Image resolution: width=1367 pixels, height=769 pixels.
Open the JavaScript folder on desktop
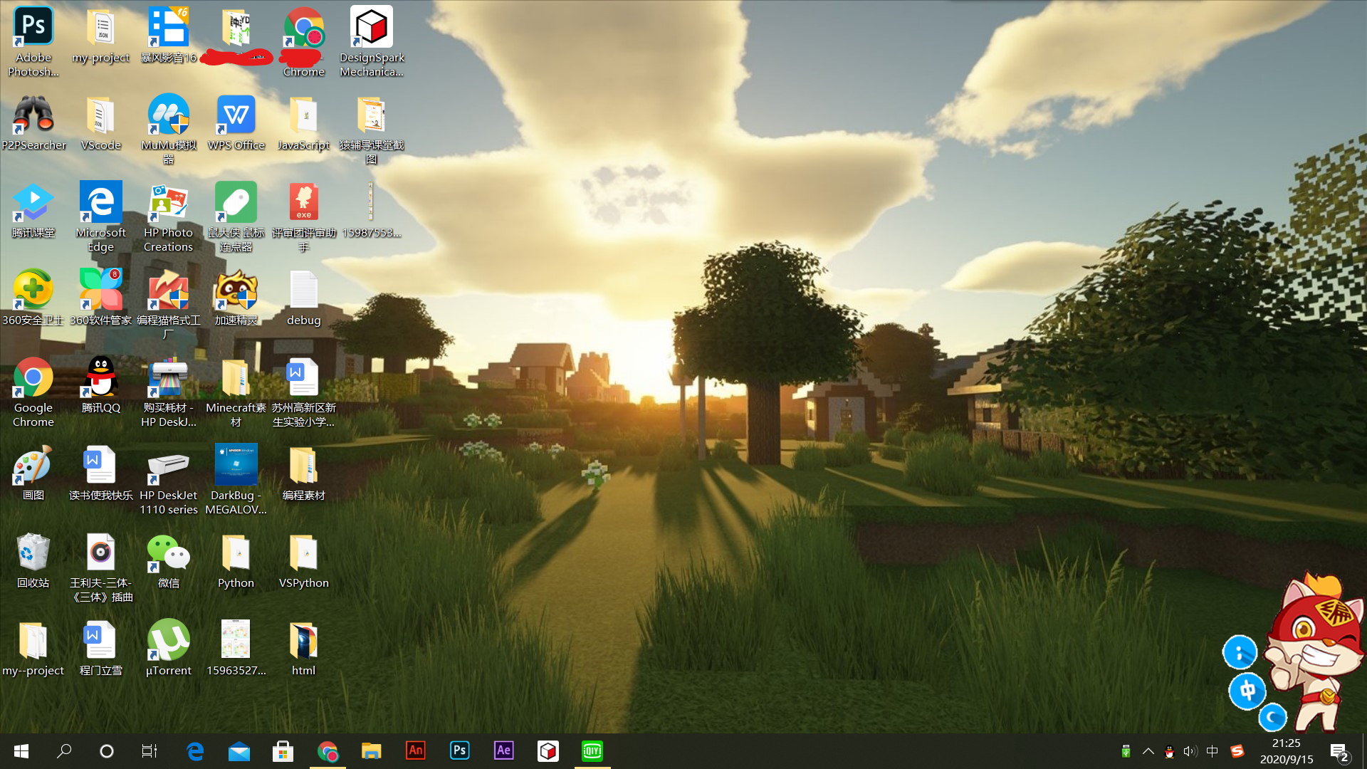pyautogui.click(x=304, y=122)
